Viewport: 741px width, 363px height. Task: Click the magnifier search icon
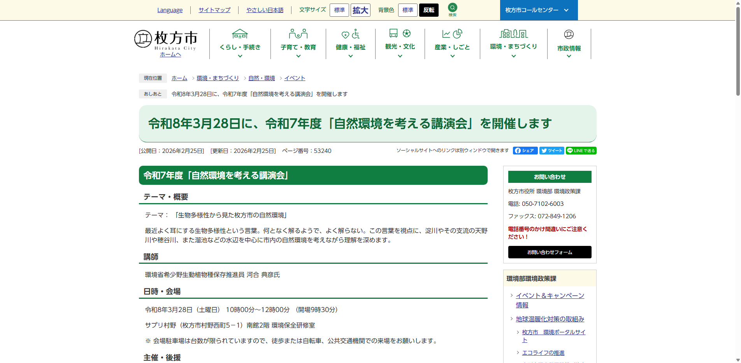(452, 8)
